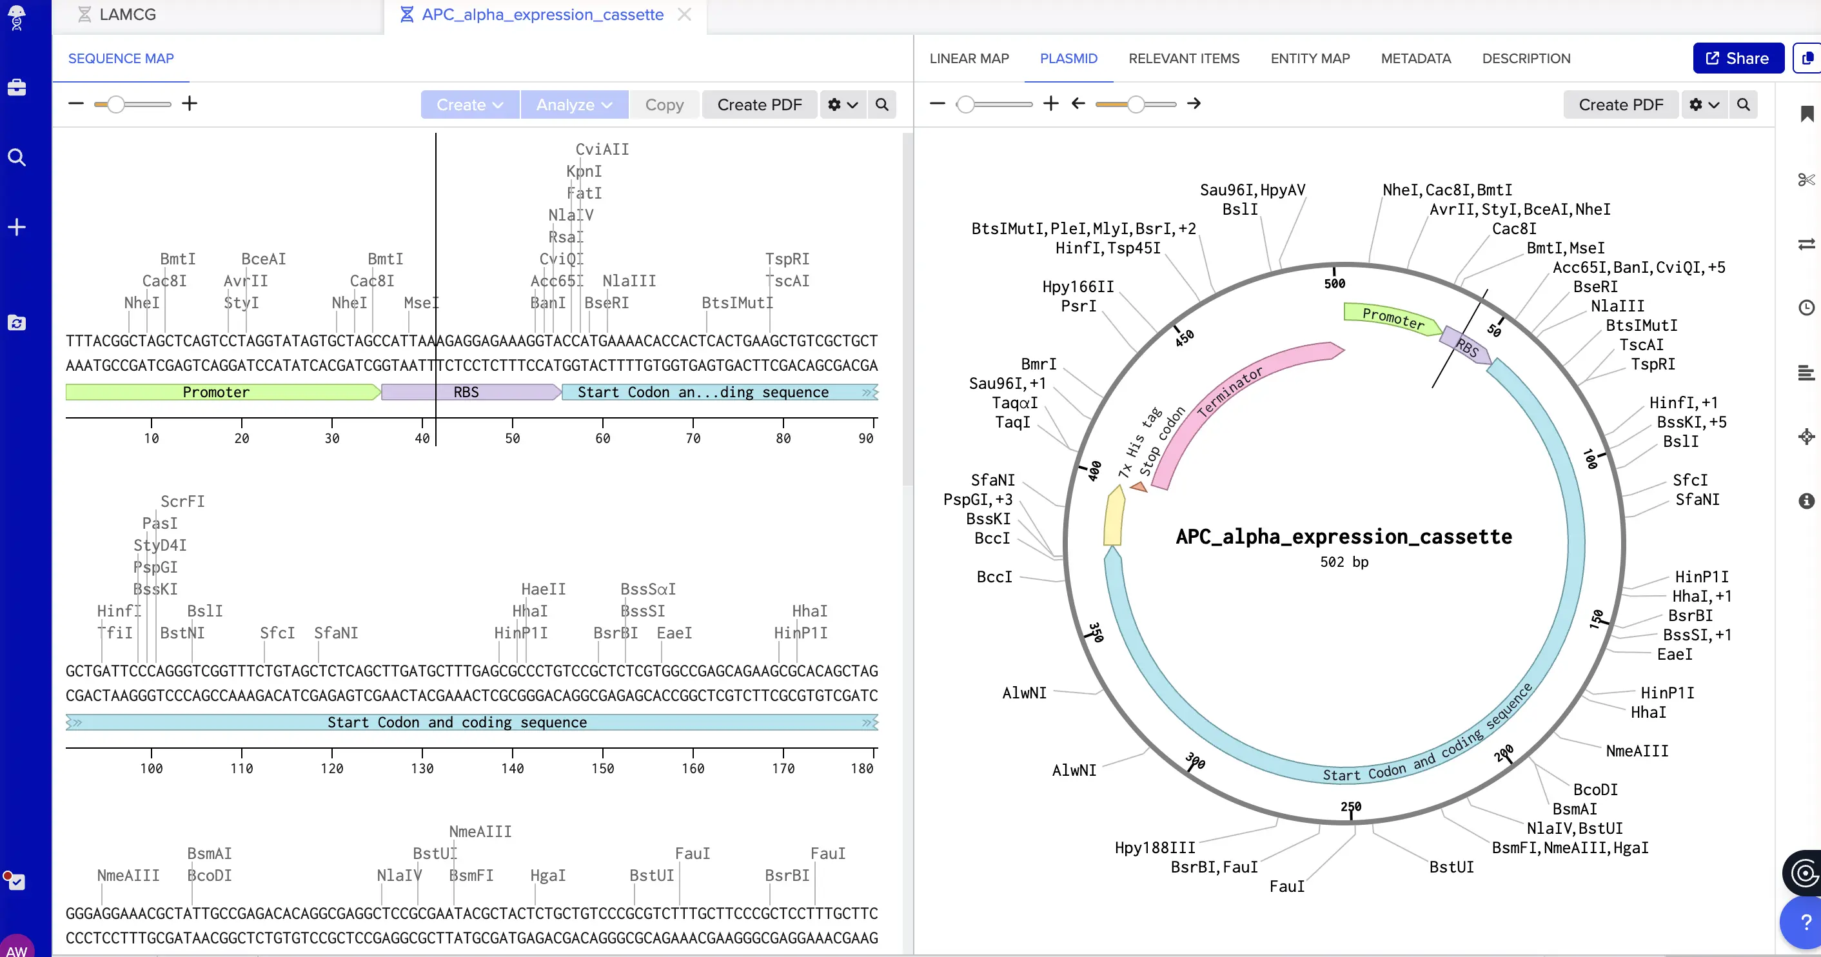Open the info icon in right sidebar
This screenshot has width=1821, height=957.
1806,501
